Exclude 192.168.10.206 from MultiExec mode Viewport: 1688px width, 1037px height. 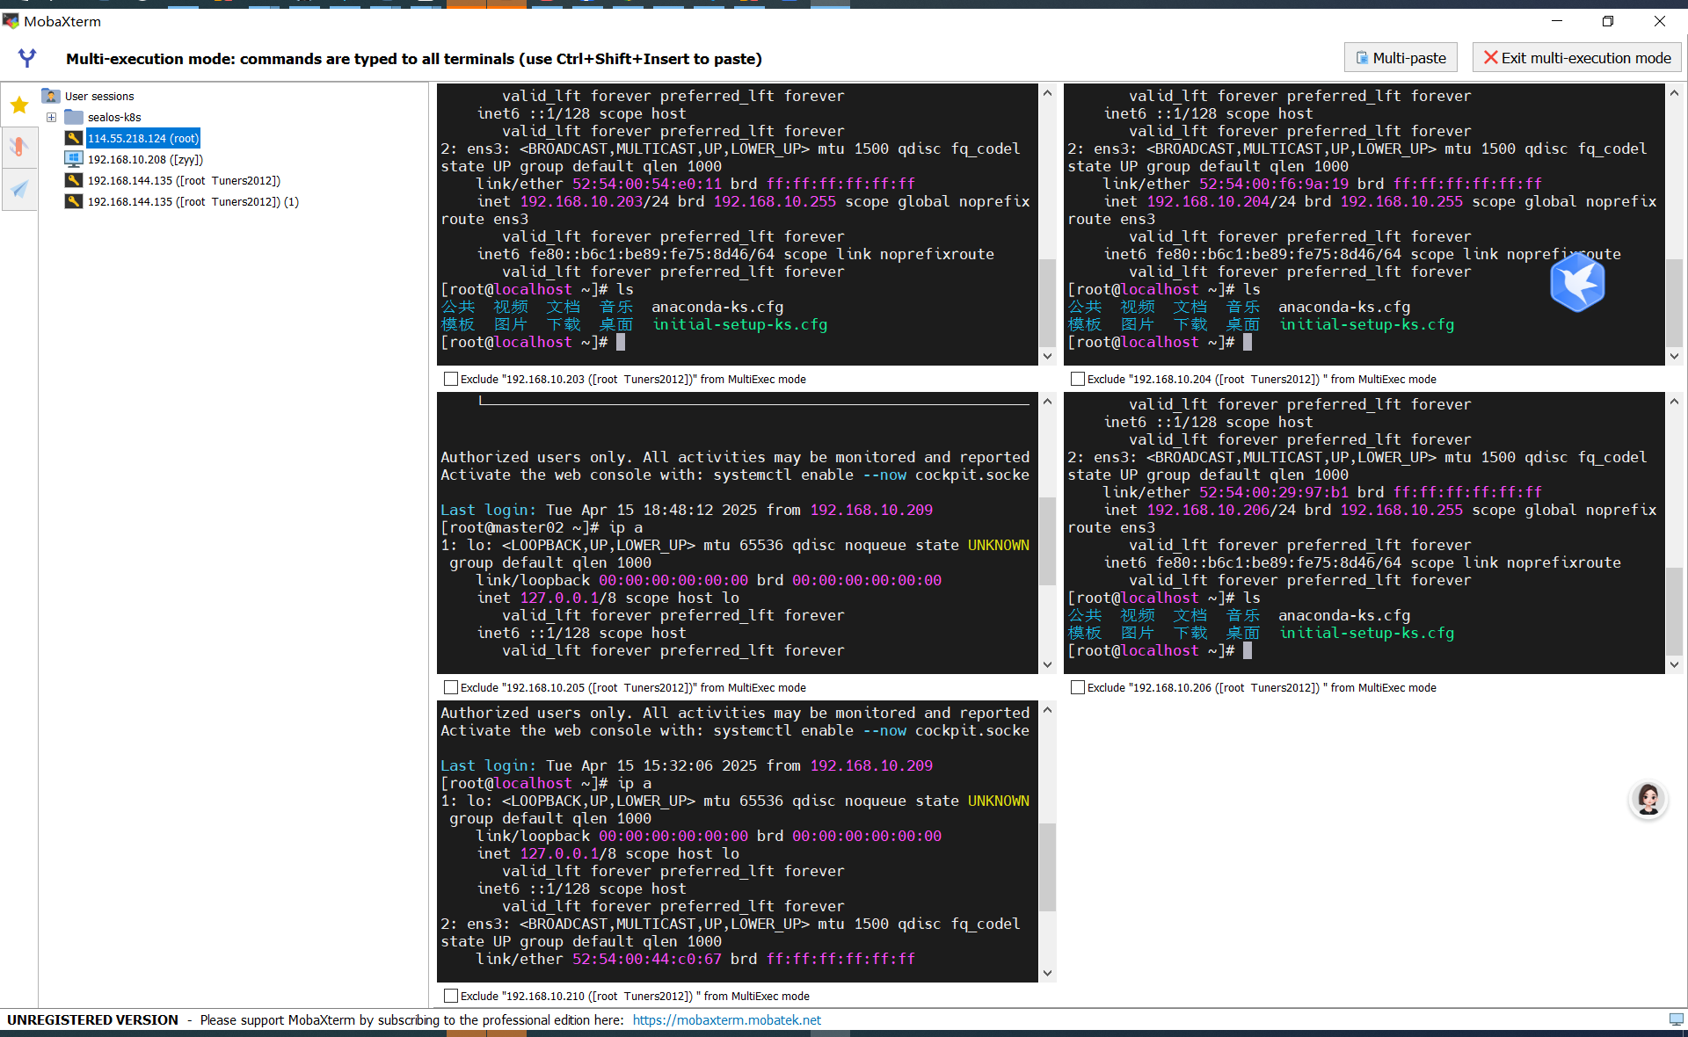click(1078, 687)
